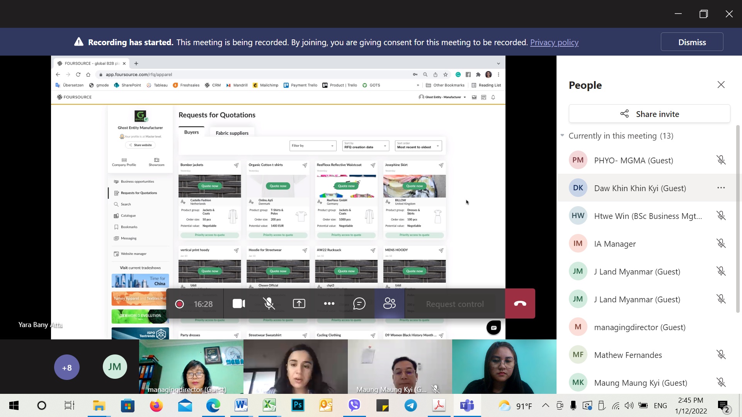Click the People panel scrollbar
The width and height of the screenshot is (742, 417).
tap(738, 218)
